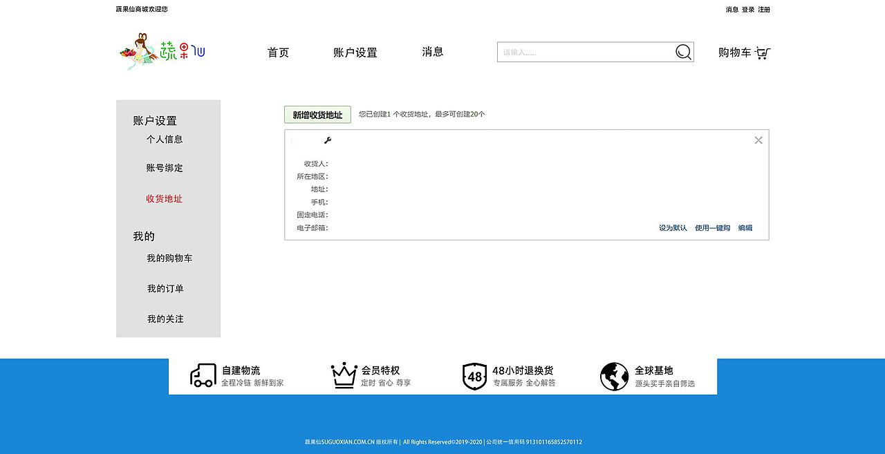Click the 自建物流 delivery truck icon
This screenshot has height=454, width=885.
(x=202, y=375)
